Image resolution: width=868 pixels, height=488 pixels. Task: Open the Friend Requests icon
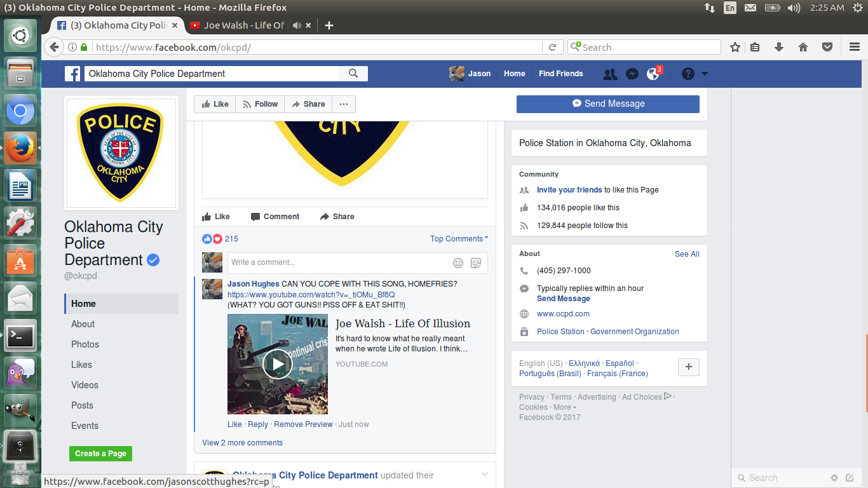(x=610, y=74)
